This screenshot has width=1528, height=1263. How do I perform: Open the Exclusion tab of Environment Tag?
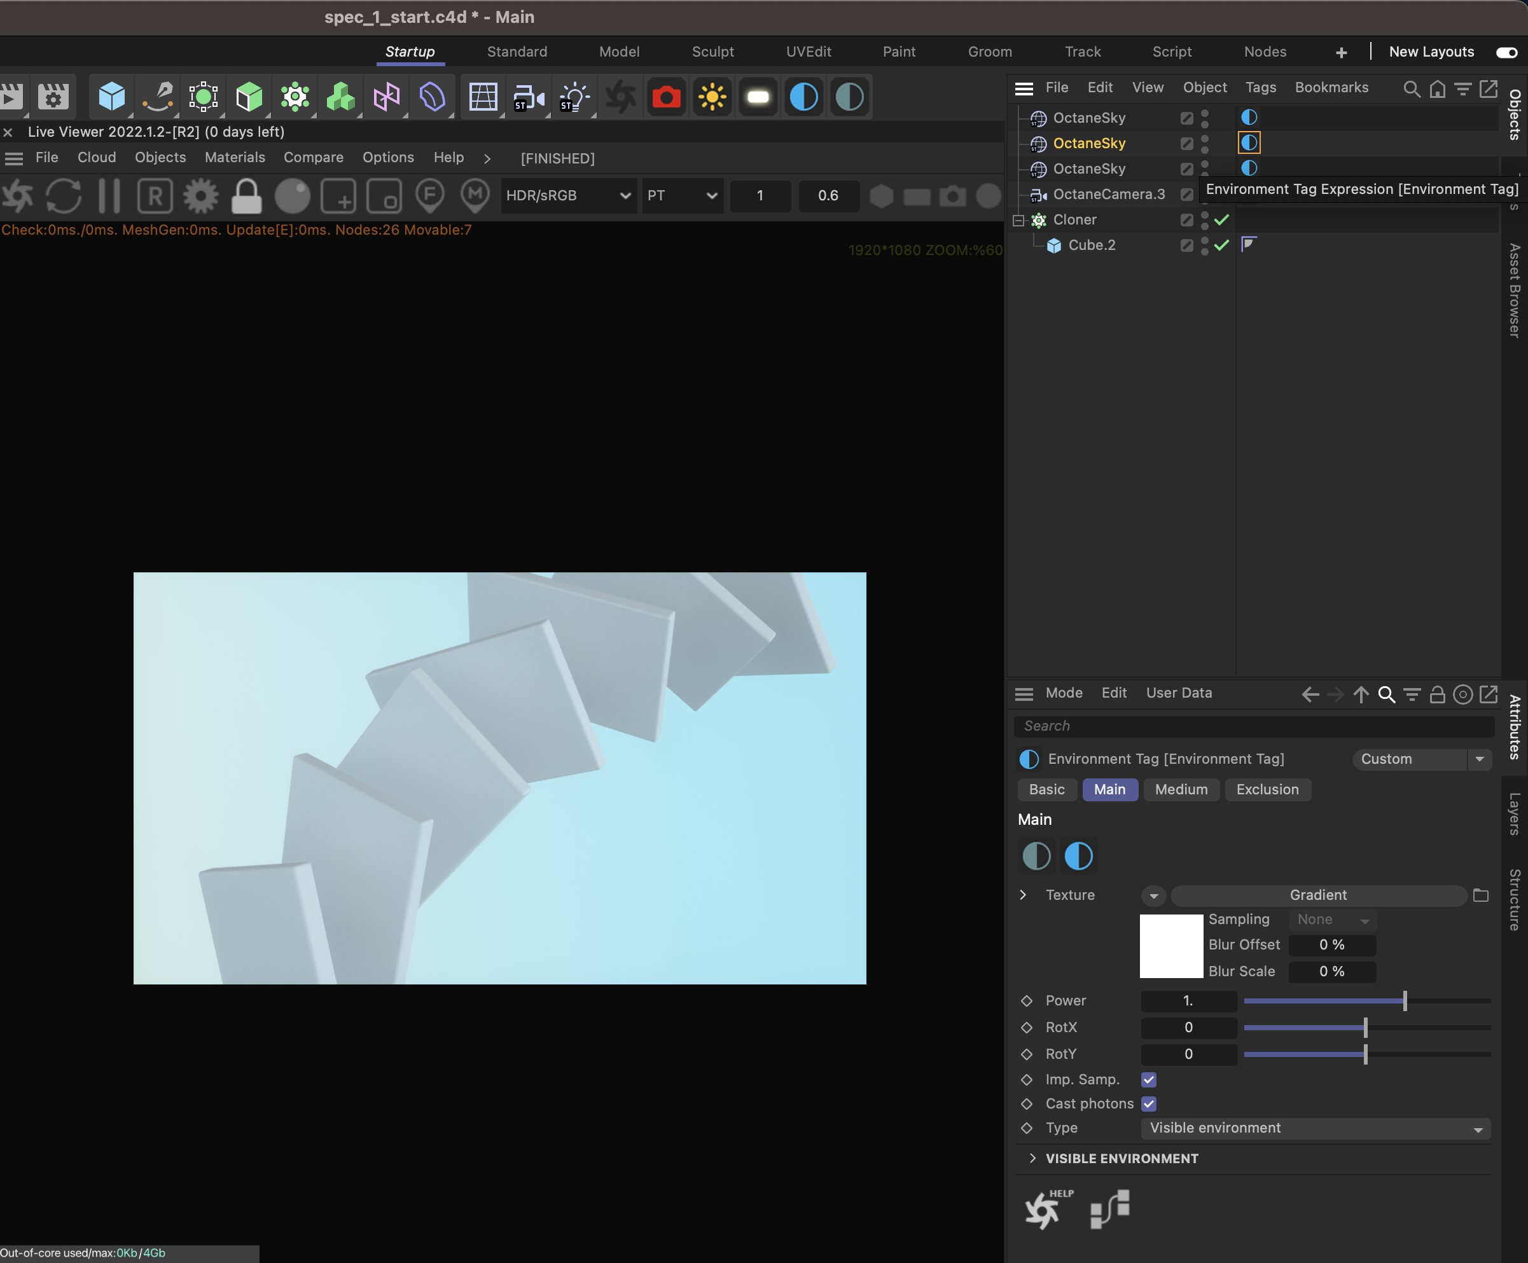pos(1268,789)
